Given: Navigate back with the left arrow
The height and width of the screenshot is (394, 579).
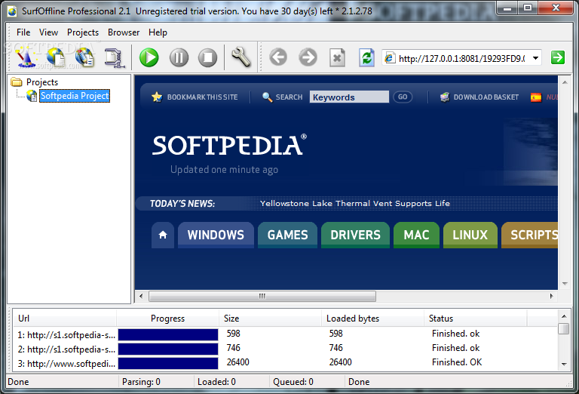Looking at the screenshot, I should (278, 57).
